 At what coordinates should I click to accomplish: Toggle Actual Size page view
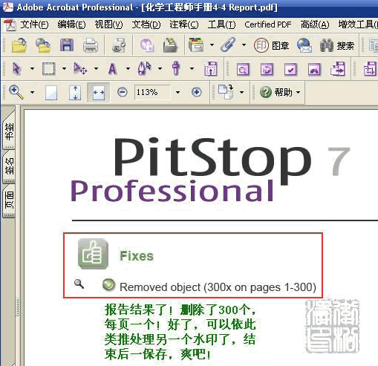tap(51, 93)
